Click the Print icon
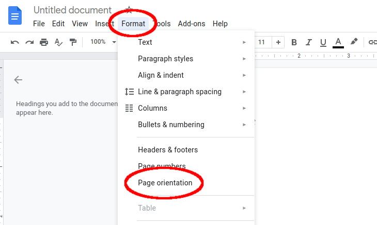 click(x=44, y=42)
